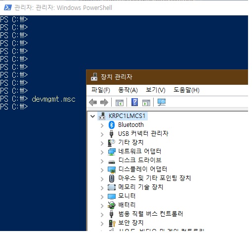Expand the Bluetooth category
252x233 pixels.
pyautogui.click(x=102, y=125)
